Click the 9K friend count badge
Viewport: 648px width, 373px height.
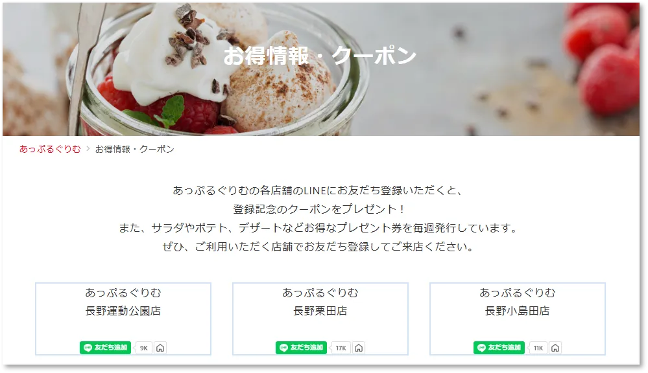coord(143,348)
